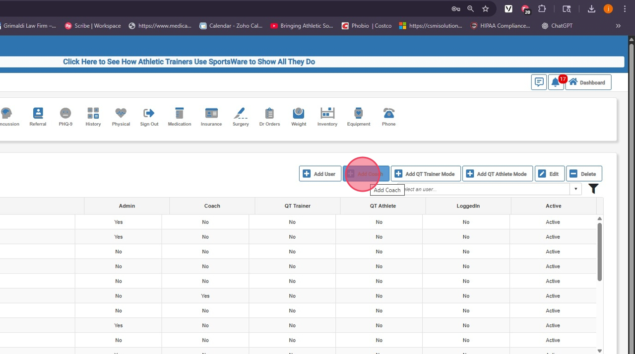Show more bookmarks via chevron
Image resolution: width=635 pixels, height=354 pixels.
(x=618, y=26)
